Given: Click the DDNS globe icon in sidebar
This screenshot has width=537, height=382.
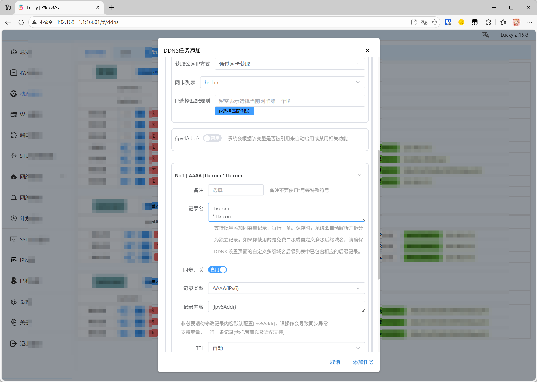Looking at the screenshot, I should click(14, 94).
